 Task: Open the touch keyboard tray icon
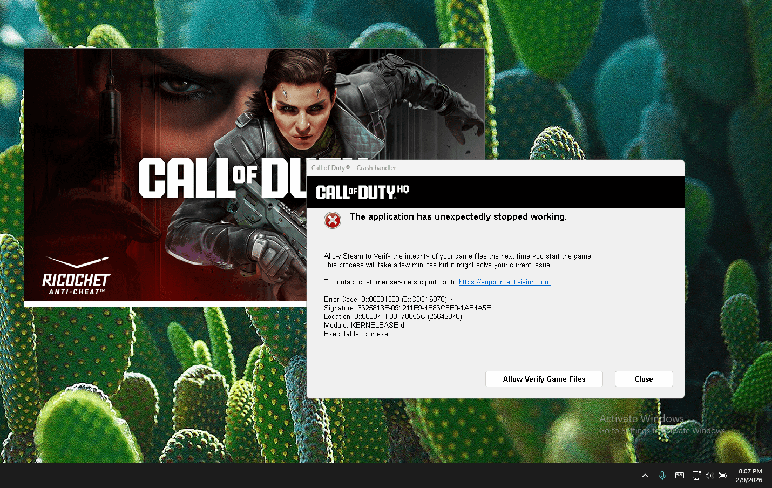click(680, 476)
